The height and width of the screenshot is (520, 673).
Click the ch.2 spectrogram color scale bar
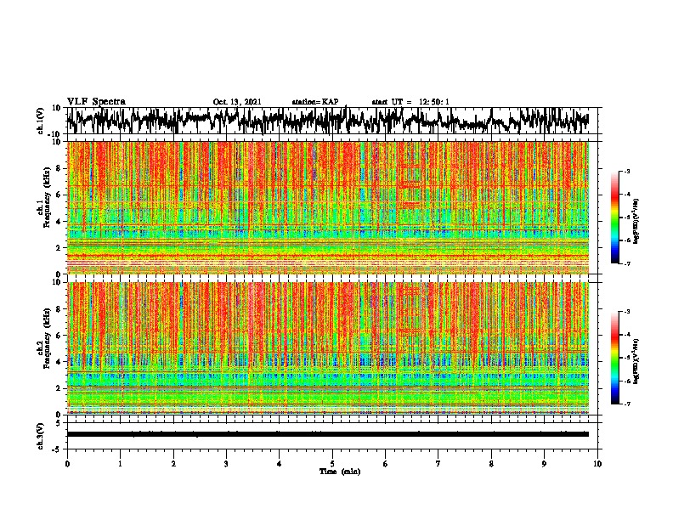pos(614,358)
